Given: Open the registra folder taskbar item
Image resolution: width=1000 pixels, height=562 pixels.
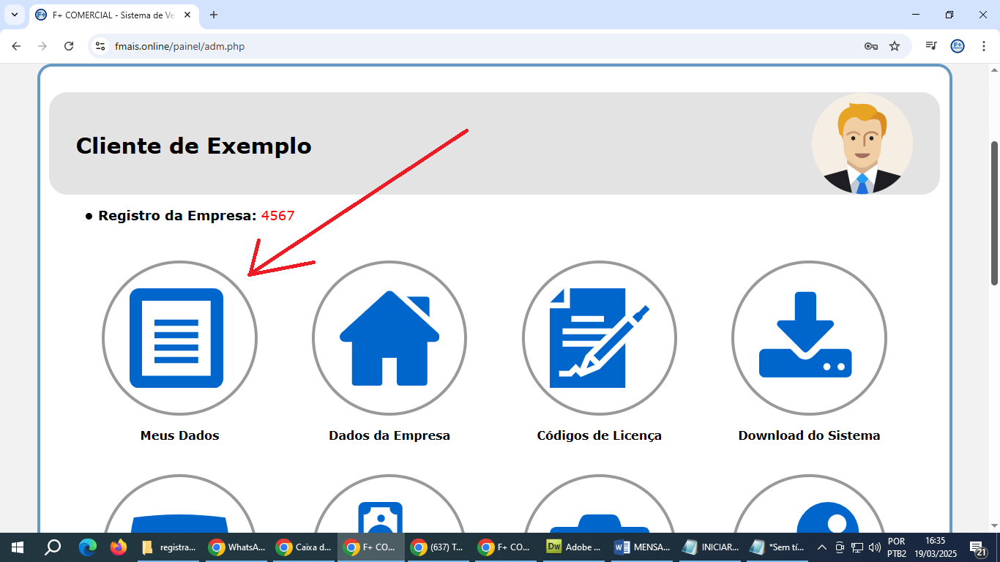Looking at the screenshot, I should click(x=170, y=547).
